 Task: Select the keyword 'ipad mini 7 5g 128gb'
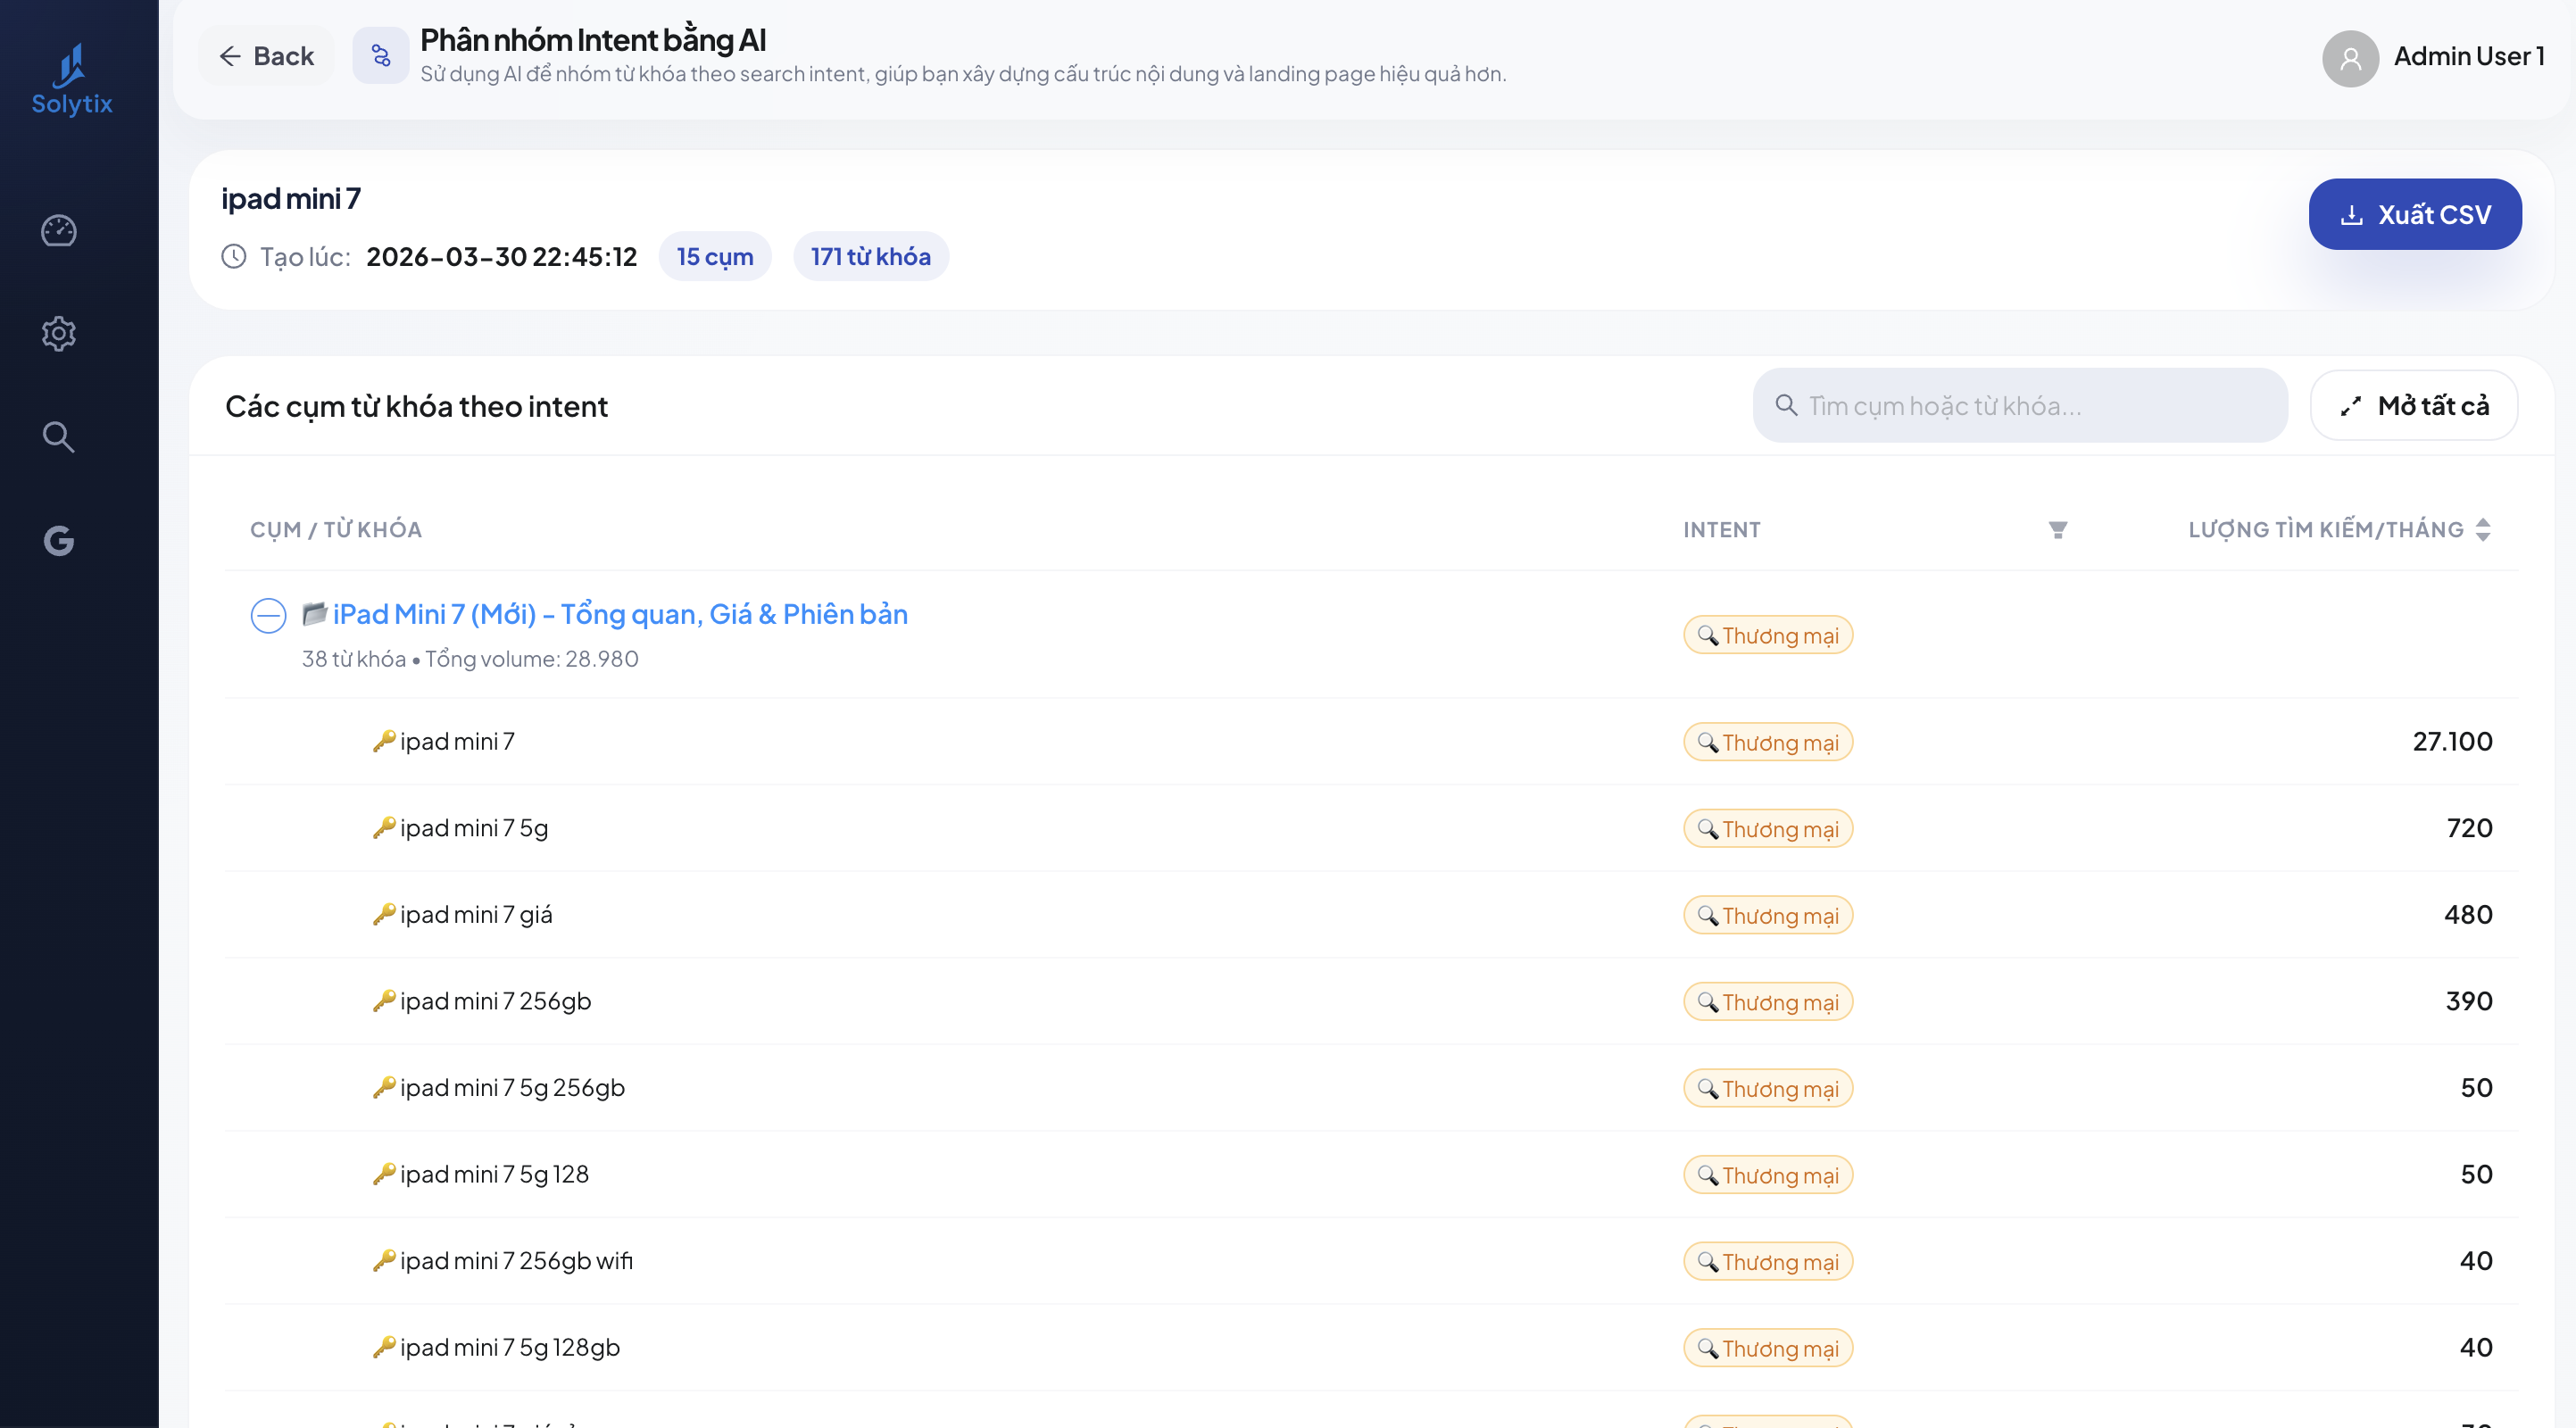pyautogui.click(x=510, y=1348)
